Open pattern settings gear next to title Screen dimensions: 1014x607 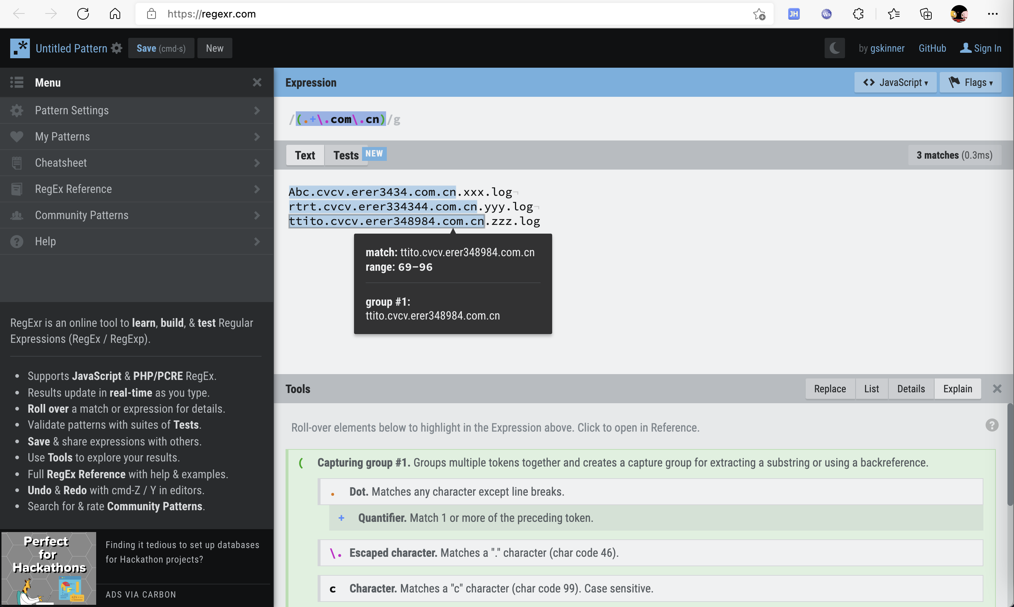[x=117, y=48]
